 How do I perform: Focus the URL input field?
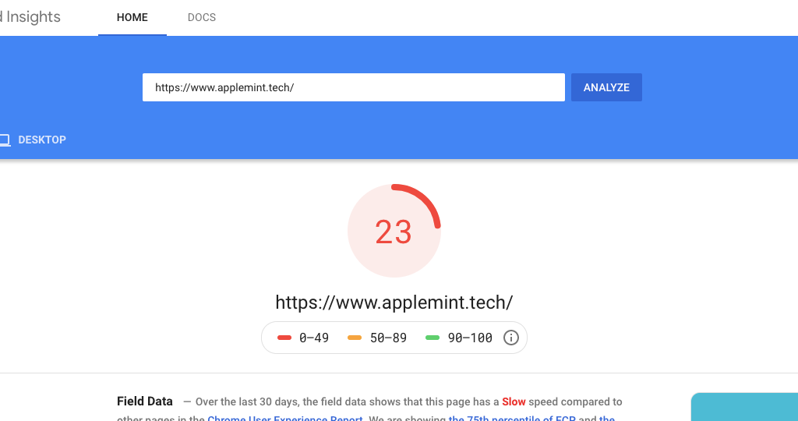354,87
